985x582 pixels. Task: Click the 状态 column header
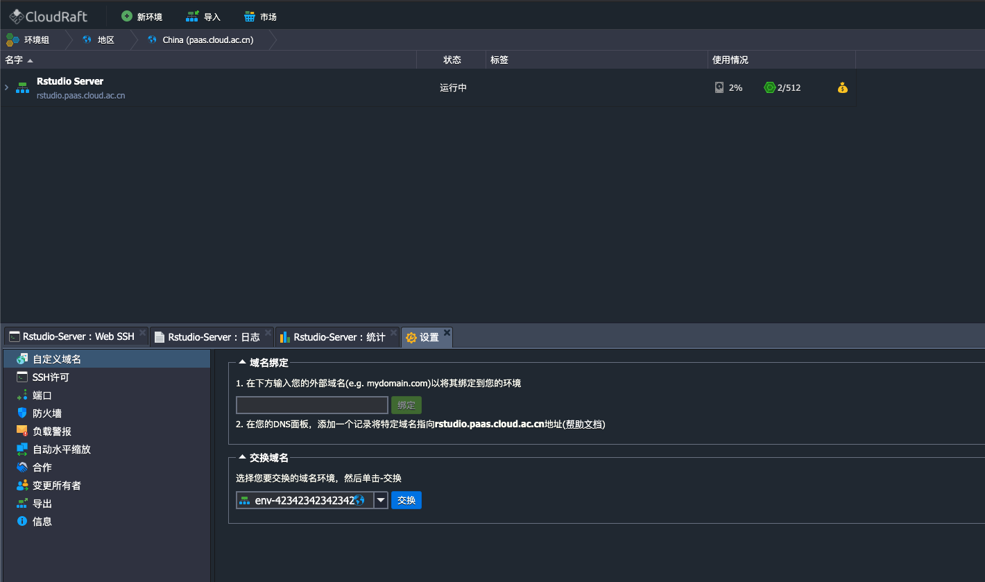pos(452,60)
